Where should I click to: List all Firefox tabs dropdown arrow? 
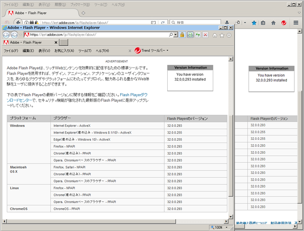click(x=299, y=13)
